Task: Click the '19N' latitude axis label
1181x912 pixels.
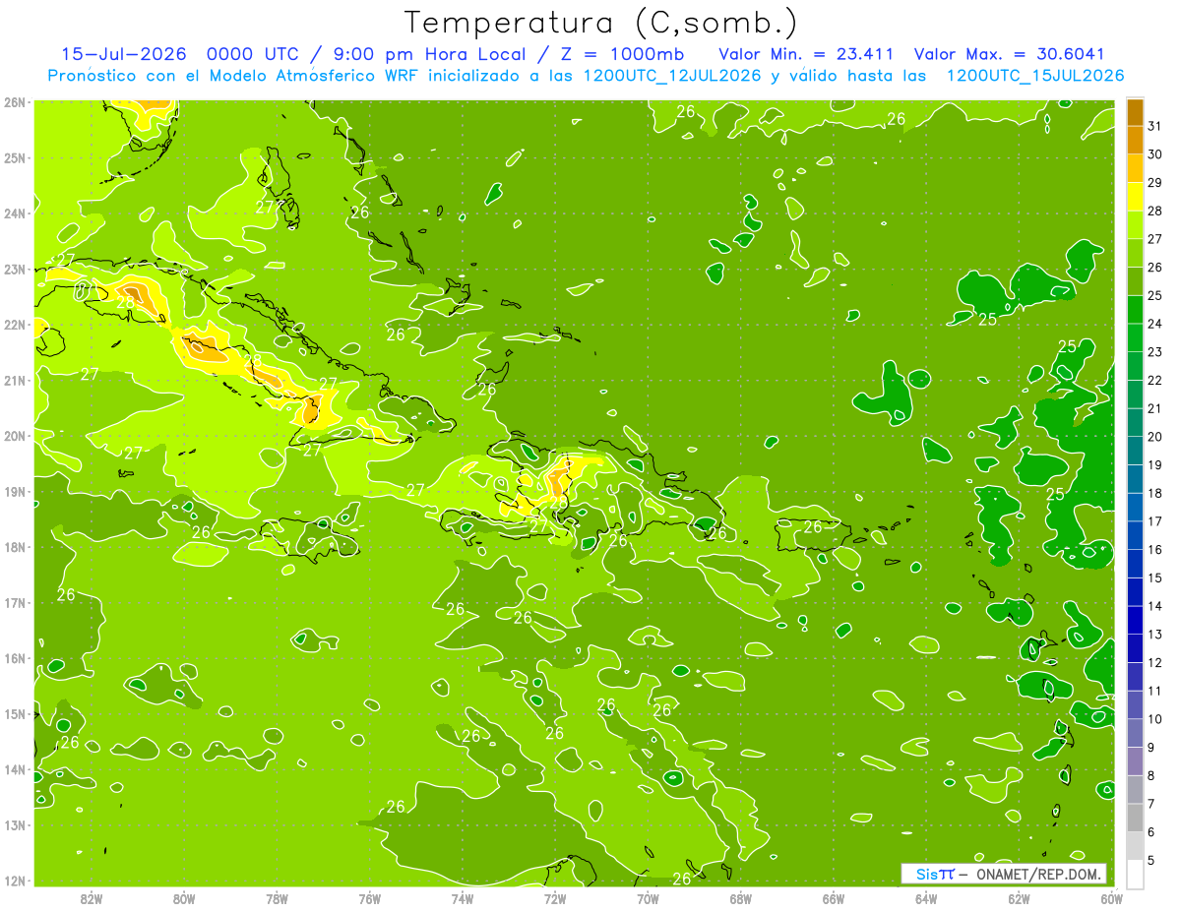Action: (x=15, y=492)
